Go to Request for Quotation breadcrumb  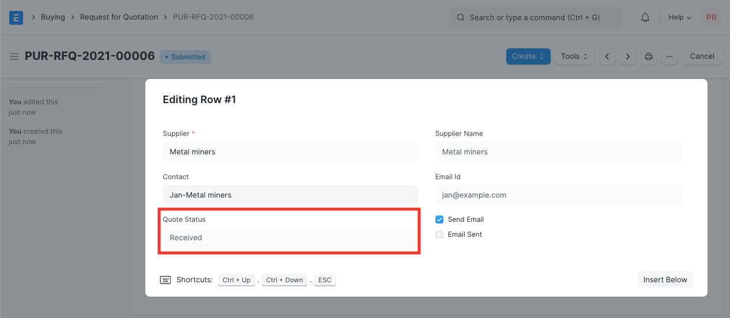(x=119, y=17)
